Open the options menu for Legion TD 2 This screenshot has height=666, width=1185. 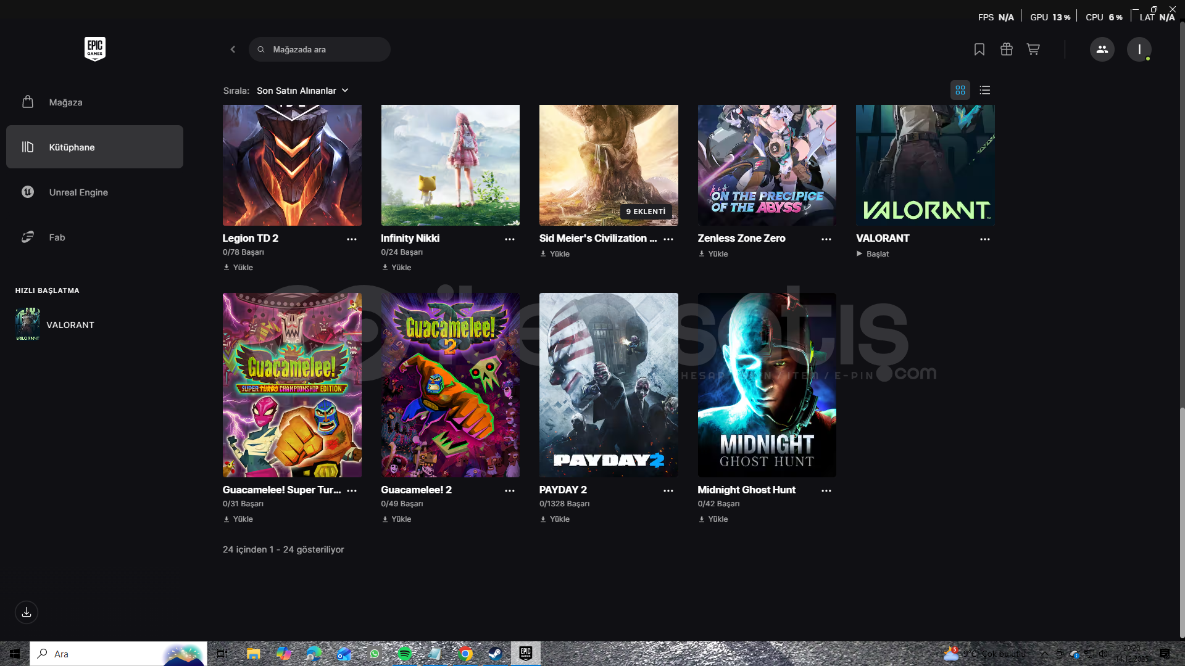pos(352,239)
